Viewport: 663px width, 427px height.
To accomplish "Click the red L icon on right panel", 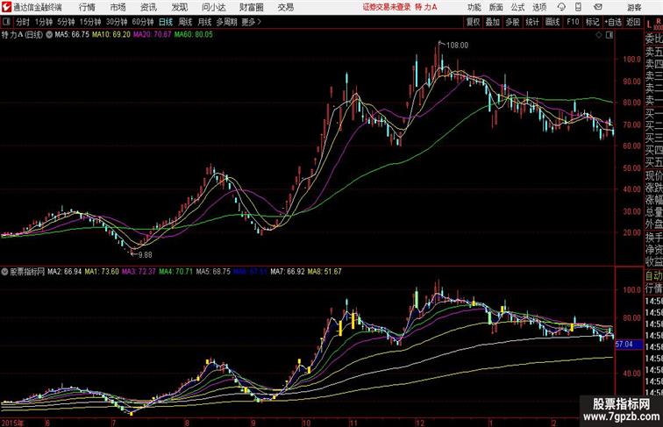I will tap(650, 25).
